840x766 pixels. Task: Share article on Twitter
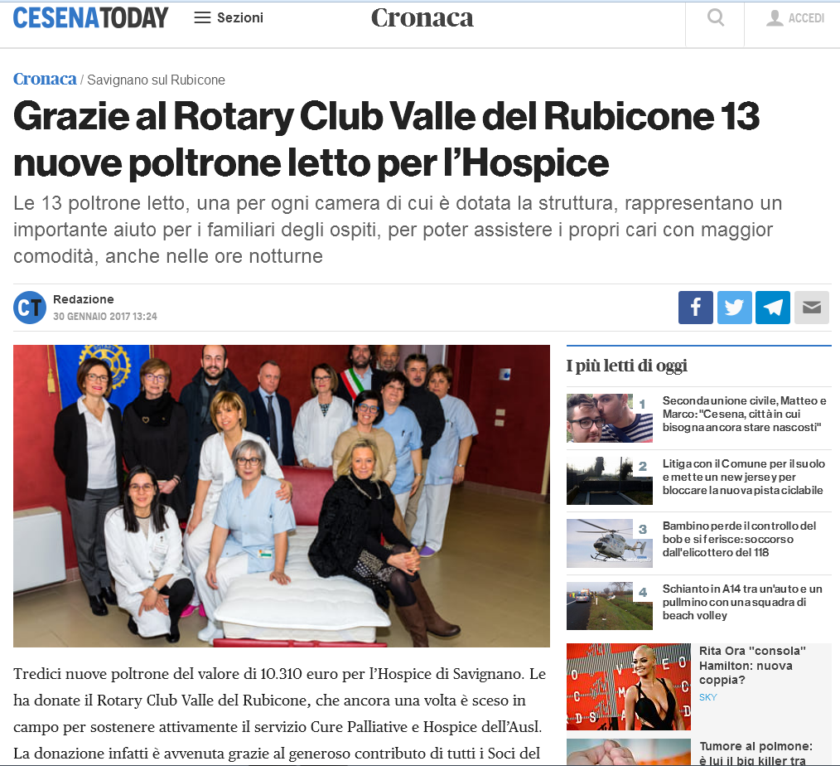point(734,308)
